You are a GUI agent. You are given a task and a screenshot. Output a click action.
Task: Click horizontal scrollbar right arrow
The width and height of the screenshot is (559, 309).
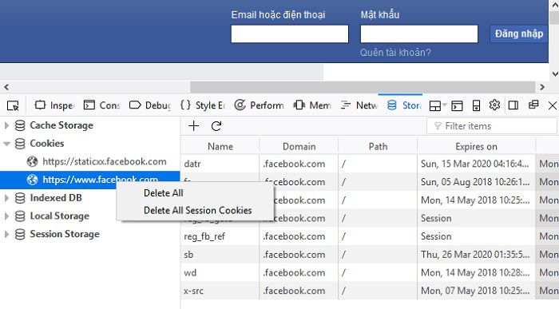click(x=542, y=87)
